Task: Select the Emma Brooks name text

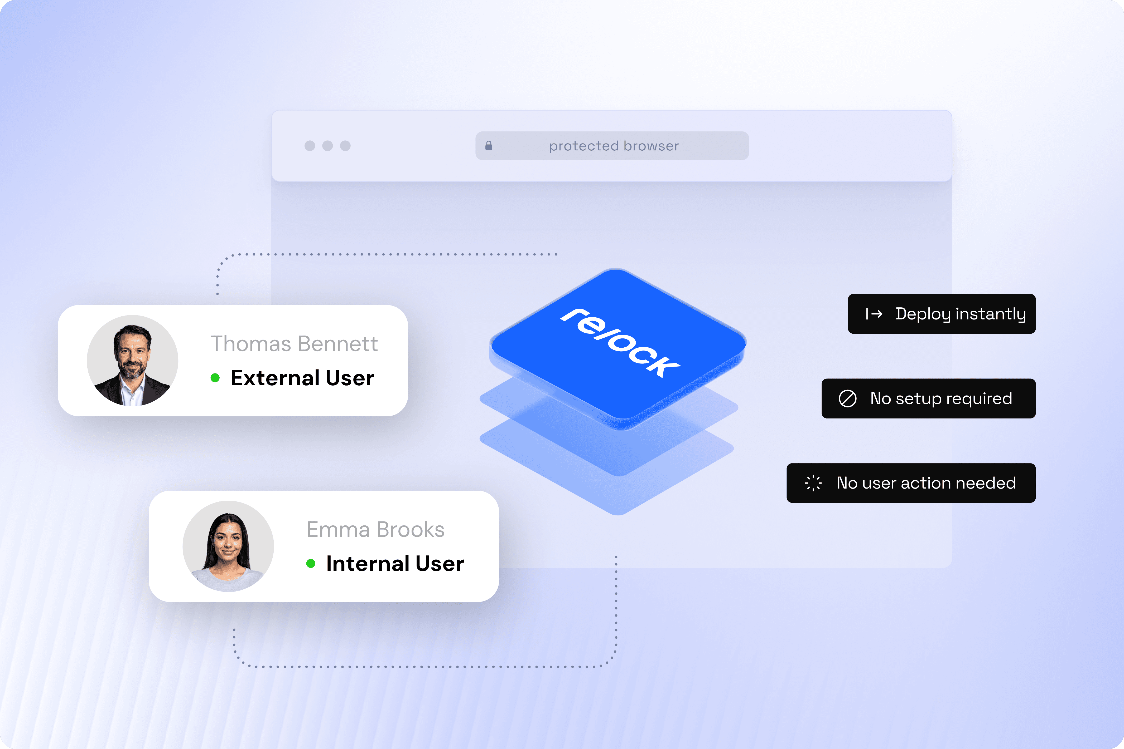Action: [x=375, y=530]
